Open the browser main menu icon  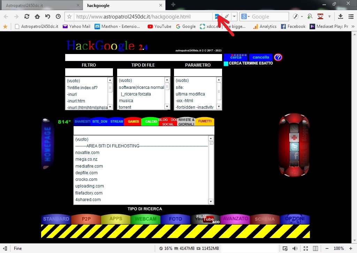point(351,16)
